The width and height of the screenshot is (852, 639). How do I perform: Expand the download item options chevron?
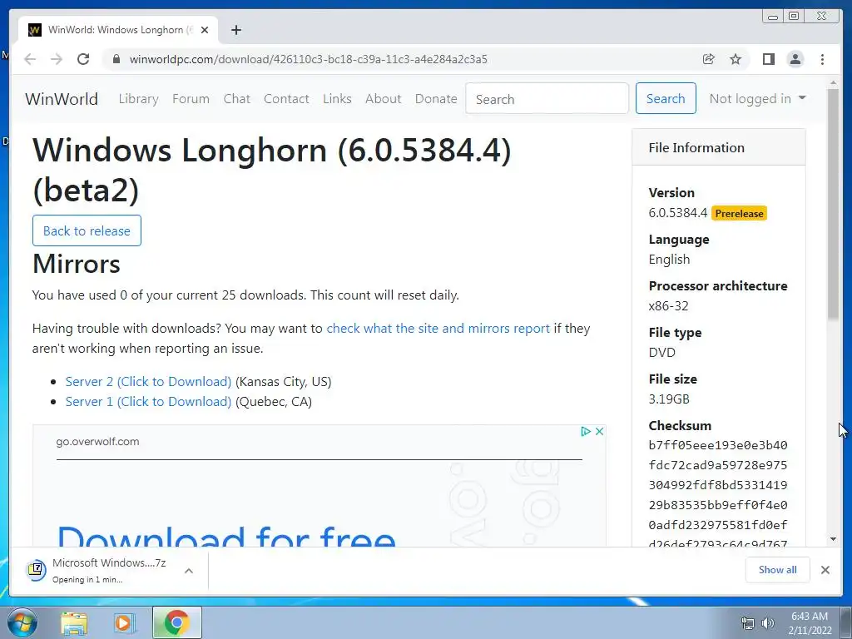(x=189, y=571)
